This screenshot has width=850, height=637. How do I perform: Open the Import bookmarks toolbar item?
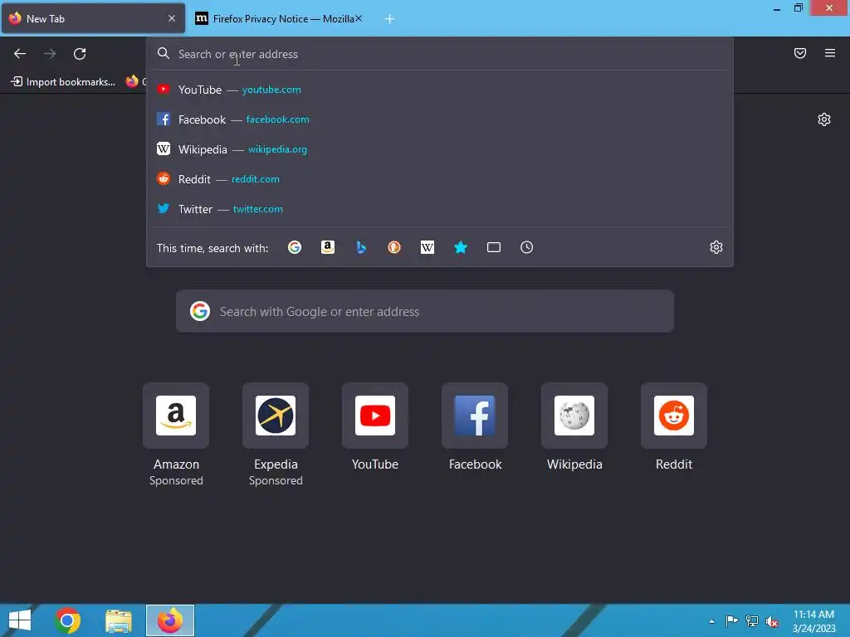(x=63, y=82)
